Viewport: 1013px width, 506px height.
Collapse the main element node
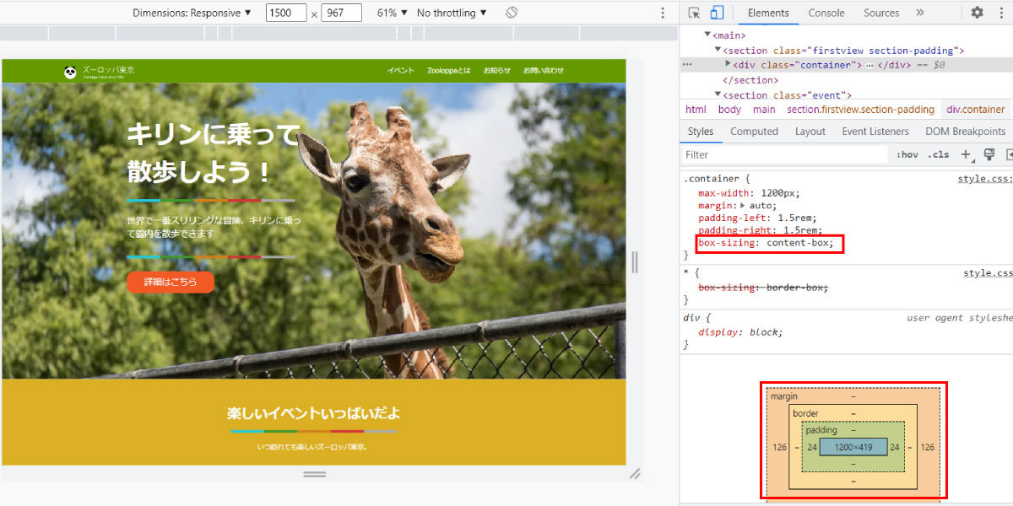click(707, 35)
